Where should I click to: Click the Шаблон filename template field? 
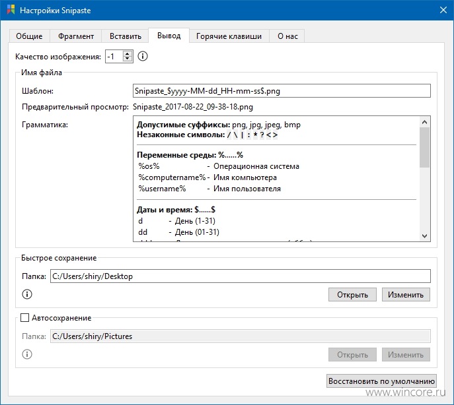(282, 91)
